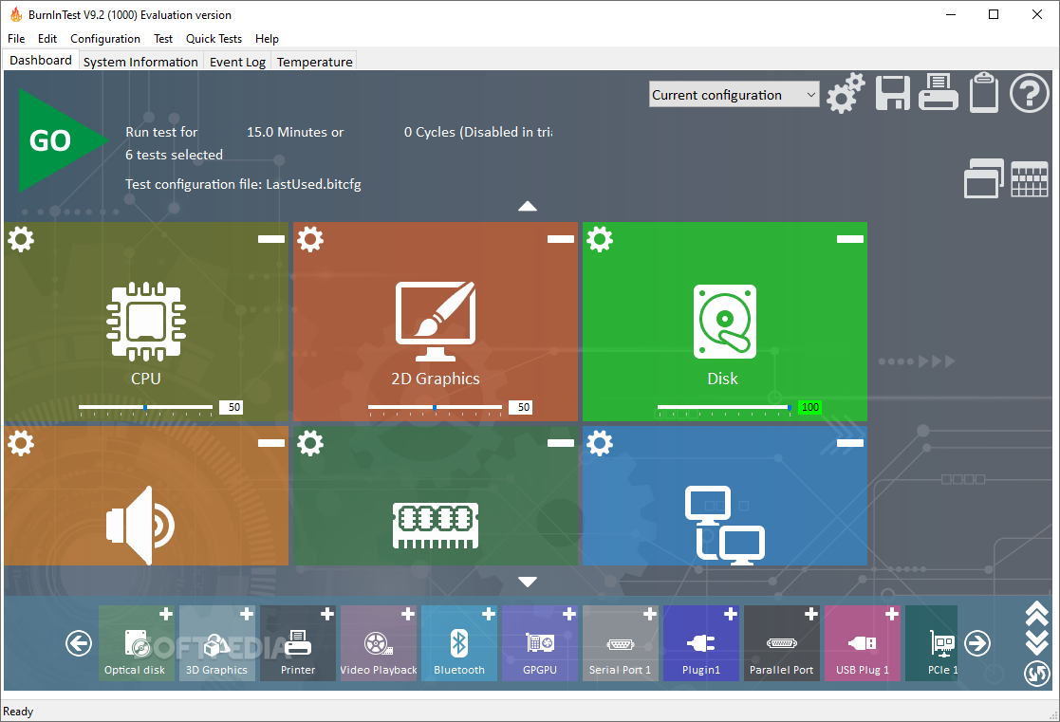Click the 2D Graphics monitor brush icon

tap(436, 321)
